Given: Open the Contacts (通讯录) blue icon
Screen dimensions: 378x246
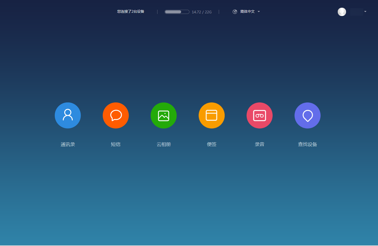Looking at the screenshot, I should [68, 115].
